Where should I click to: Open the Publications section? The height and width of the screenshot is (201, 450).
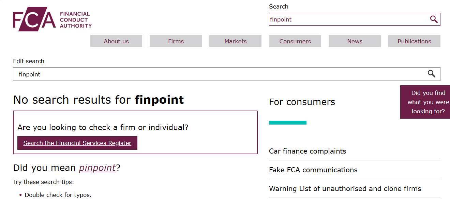click(x=414, y=41)
